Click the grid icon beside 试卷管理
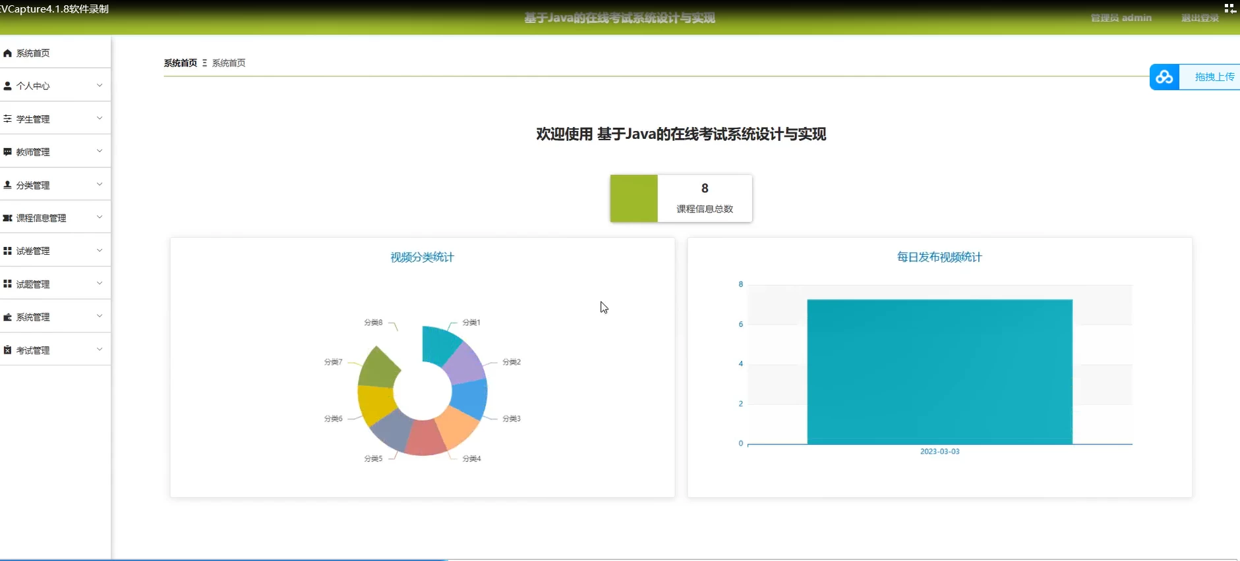This screenshot has height=561, width=1240. (x=7, y=251)
